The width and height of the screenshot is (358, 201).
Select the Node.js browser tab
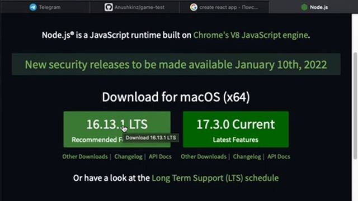pyautogui.click(x=314, y=7)
